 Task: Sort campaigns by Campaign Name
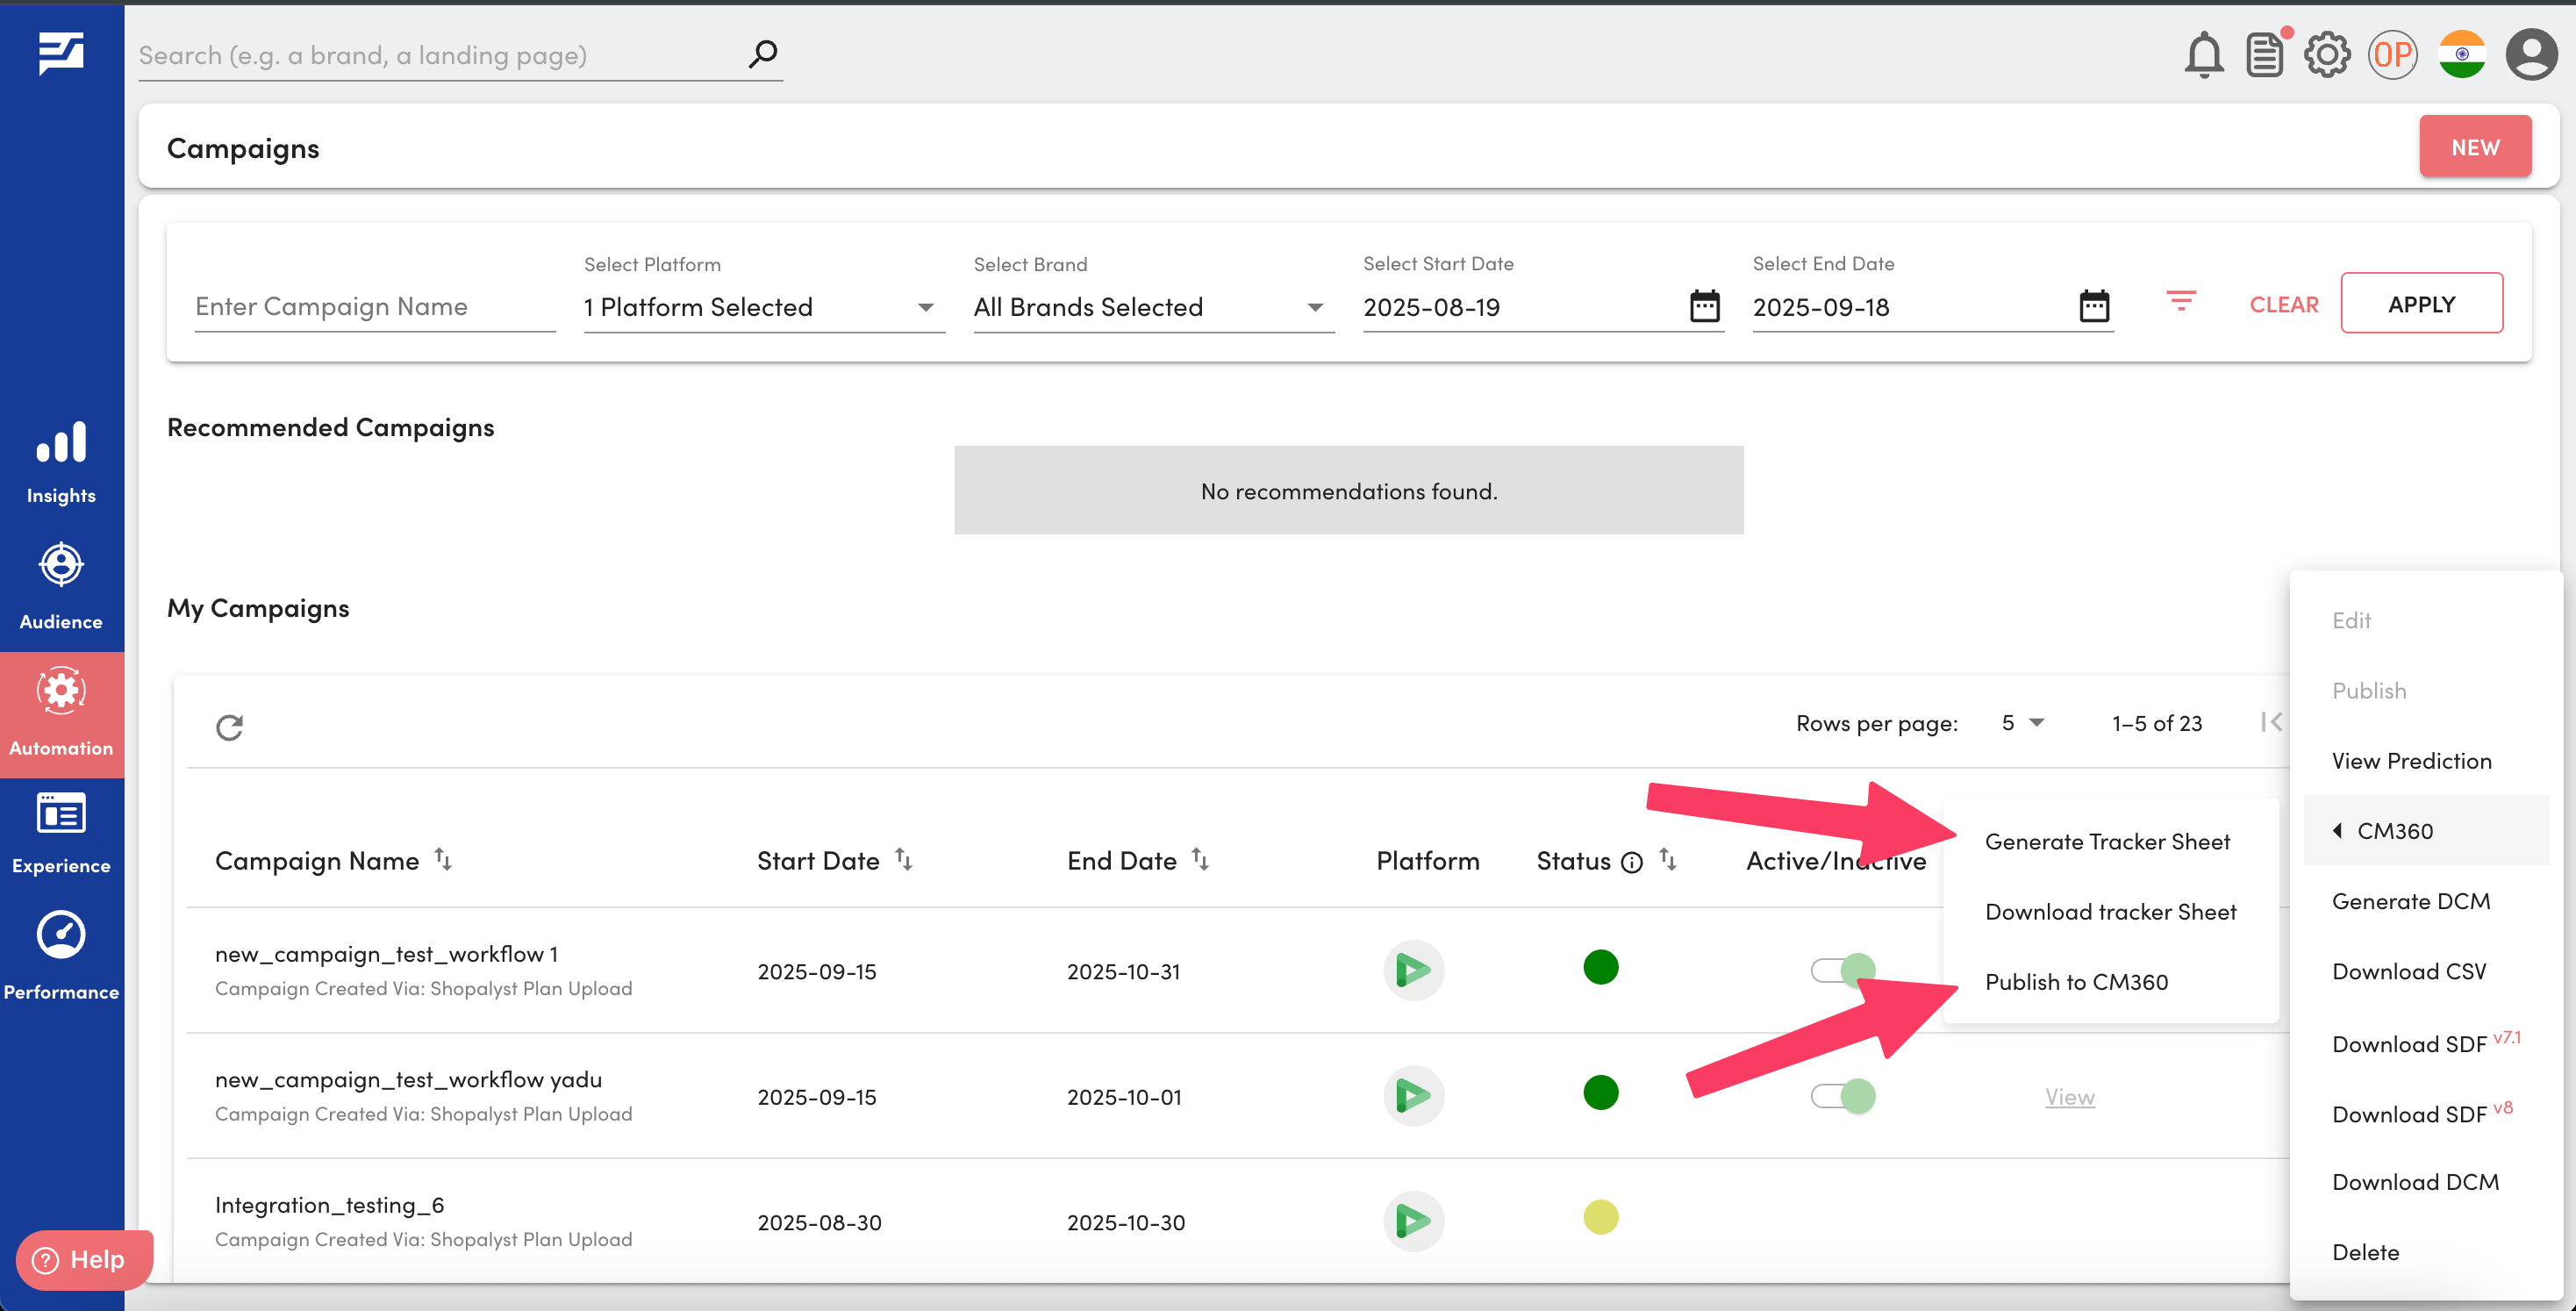point(443,859)
